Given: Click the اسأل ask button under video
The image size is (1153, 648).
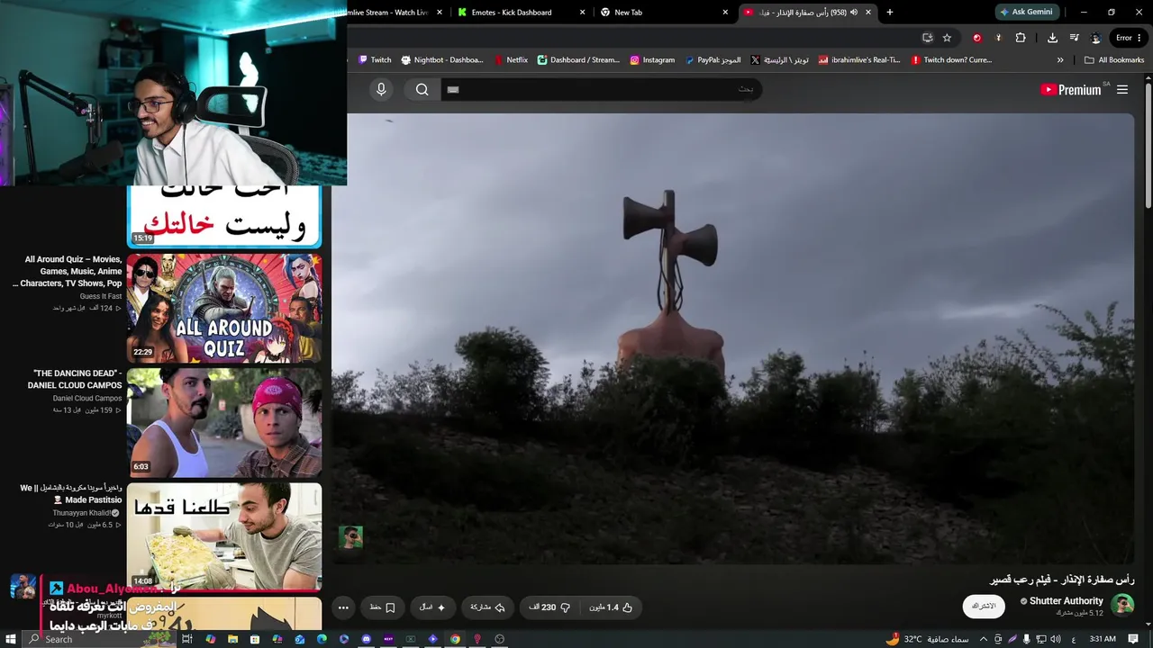Looking at the screenshot, I should (x=432, y=607).
